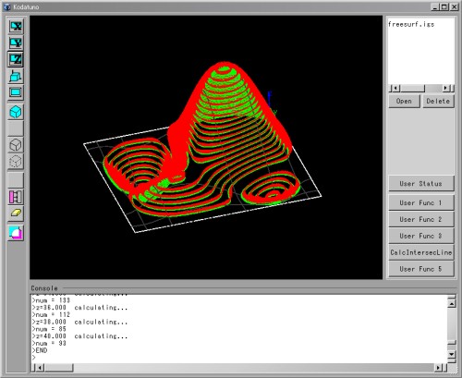Viewport: 462px width, 378px height.
Task: Click the file list right scroll arrow
Action: click(x=445, y=89)
